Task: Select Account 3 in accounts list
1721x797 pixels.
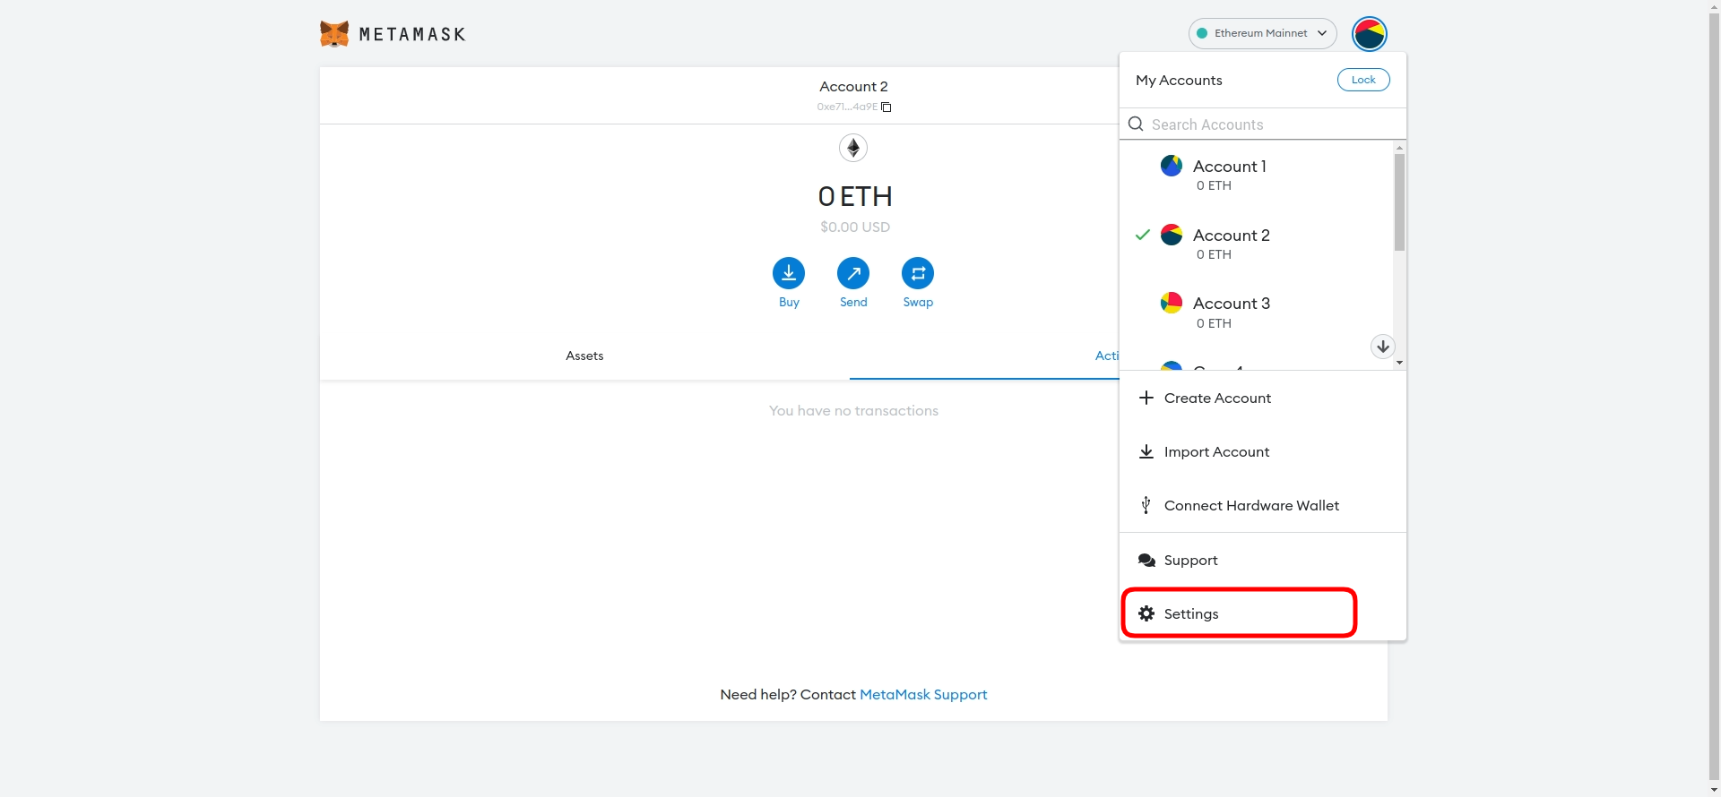Action: pyautogui.click(x=1256, y=312)
